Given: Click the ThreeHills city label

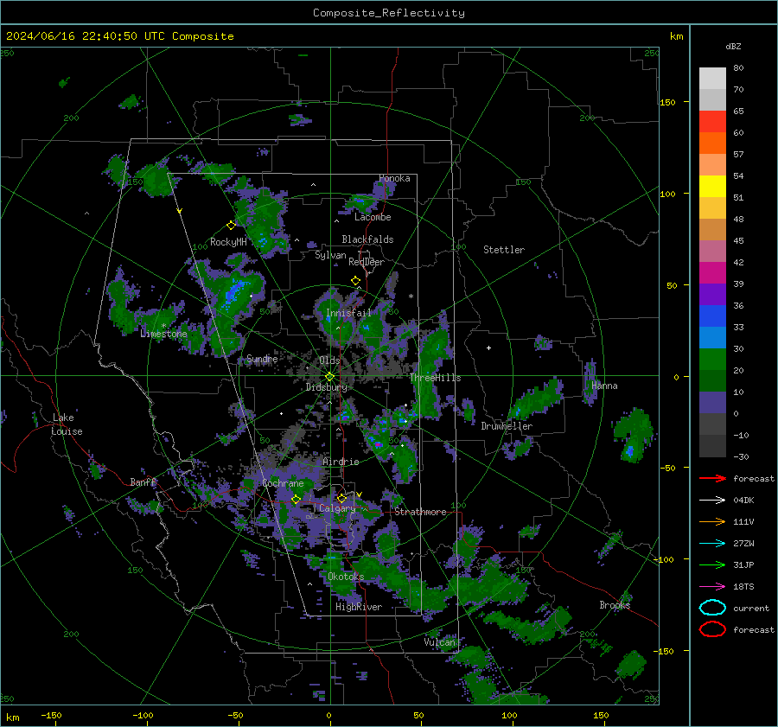Looking at the screenshot, I should point(435,378).
